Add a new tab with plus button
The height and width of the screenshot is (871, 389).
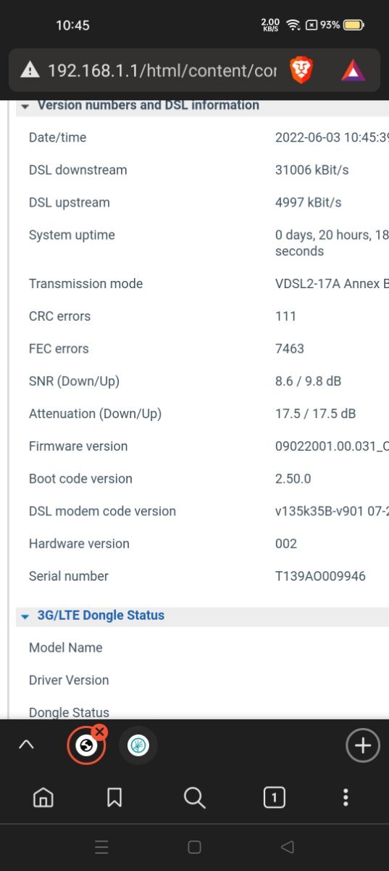[362, 745]
